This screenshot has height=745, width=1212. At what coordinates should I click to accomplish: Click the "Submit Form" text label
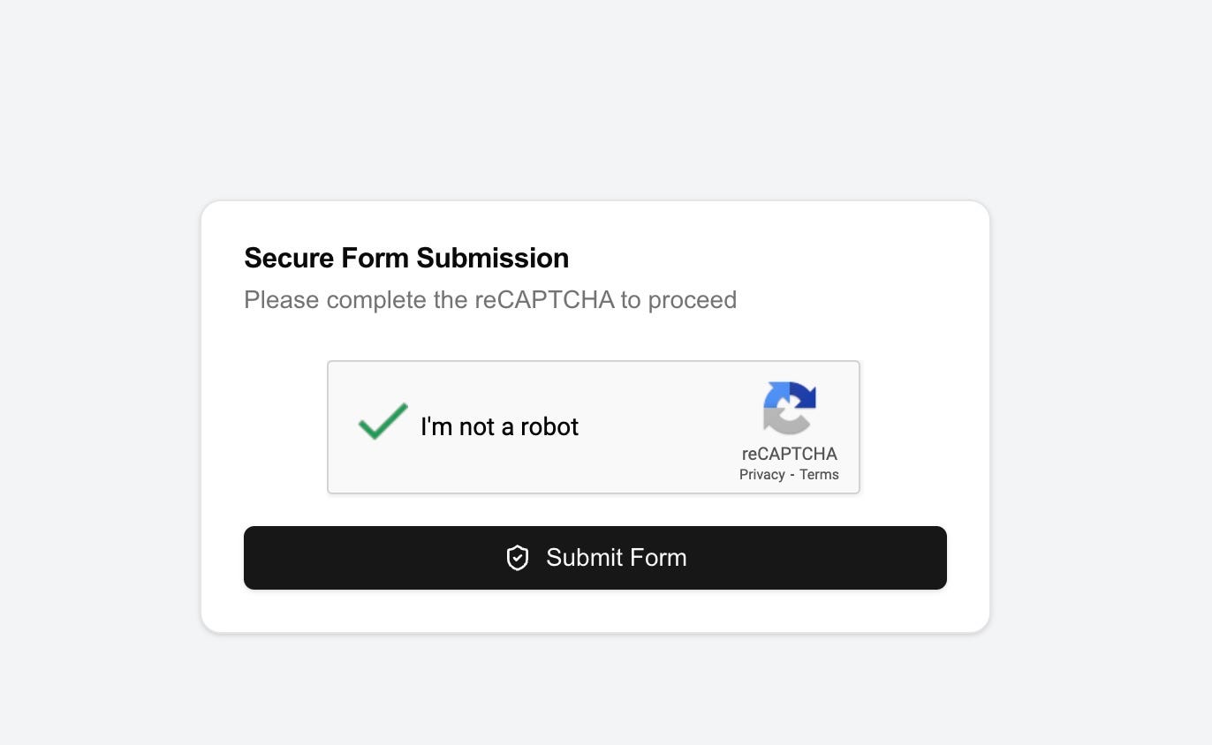pyautogui.click(x=616, y=558)
